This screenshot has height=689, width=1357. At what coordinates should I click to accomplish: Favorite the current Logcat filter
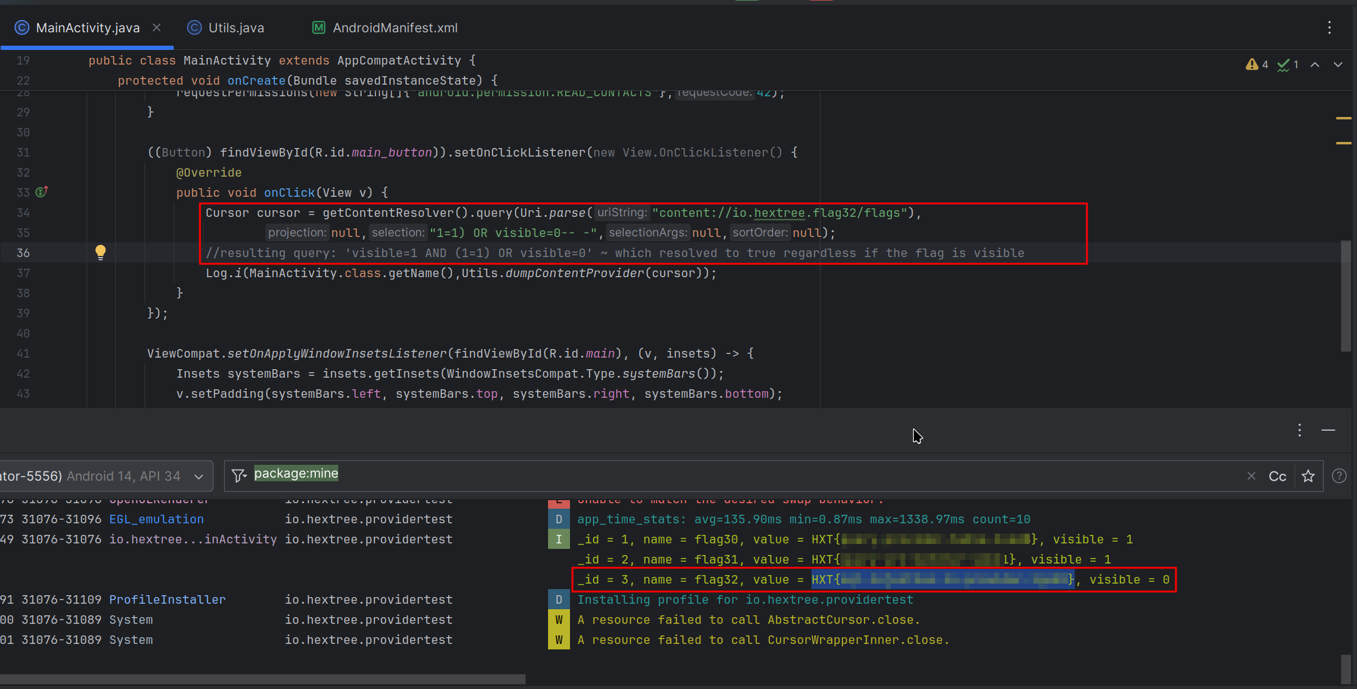coord(1308,476)
